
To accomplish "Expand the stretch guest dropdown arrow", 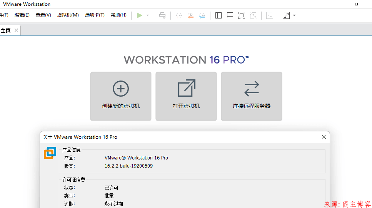I will pyautogui.click(x=294, y=15).
